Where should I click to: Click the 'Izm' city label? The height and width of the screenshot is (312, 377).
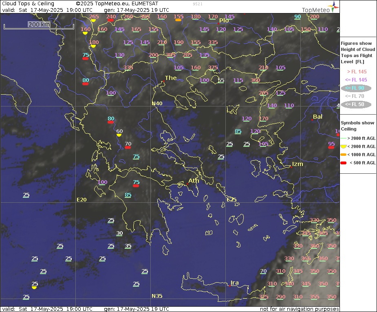click(298, 164)
